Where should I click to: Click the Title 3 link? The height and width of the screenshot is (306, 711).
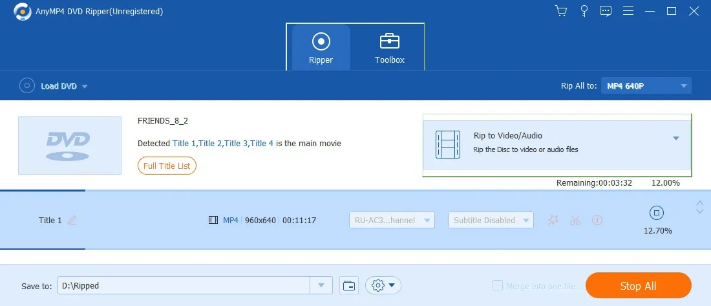tap(236, 144)
